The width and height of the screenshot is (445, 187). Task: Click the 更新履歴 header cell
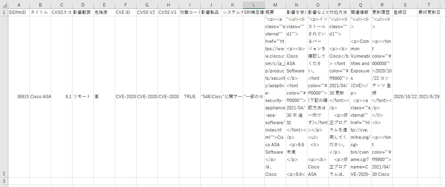tap(382, 12)
